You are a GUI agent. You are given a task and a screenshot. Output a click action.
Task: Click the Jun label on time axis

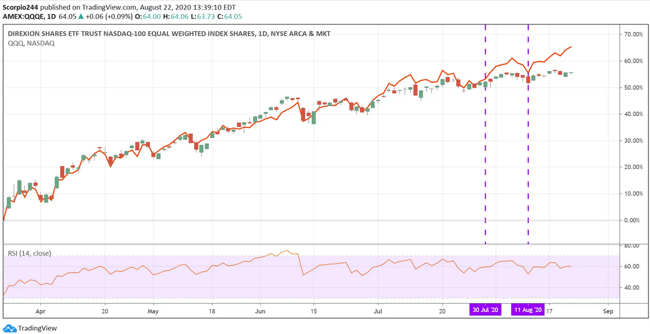(x=260, y=311)
